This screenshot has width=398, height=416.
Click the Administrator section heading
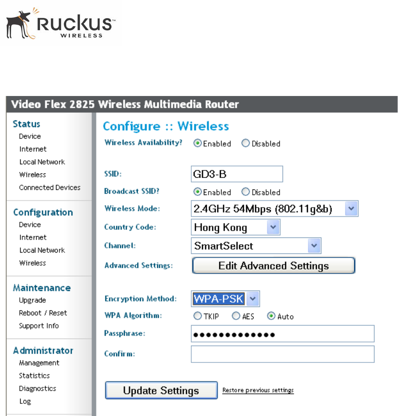click(43, 350)
